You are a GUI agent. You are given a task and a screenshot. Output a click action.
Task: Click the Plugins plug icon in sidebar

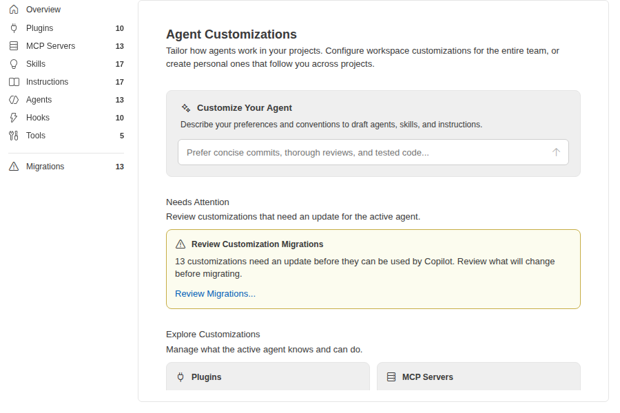(x=14, y=28)
